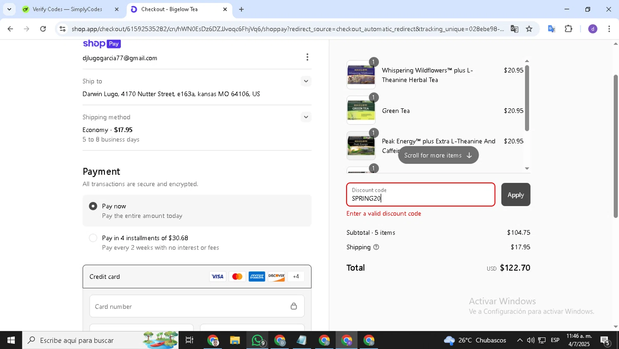Click the lock icon in Card number field

(294, 306)
